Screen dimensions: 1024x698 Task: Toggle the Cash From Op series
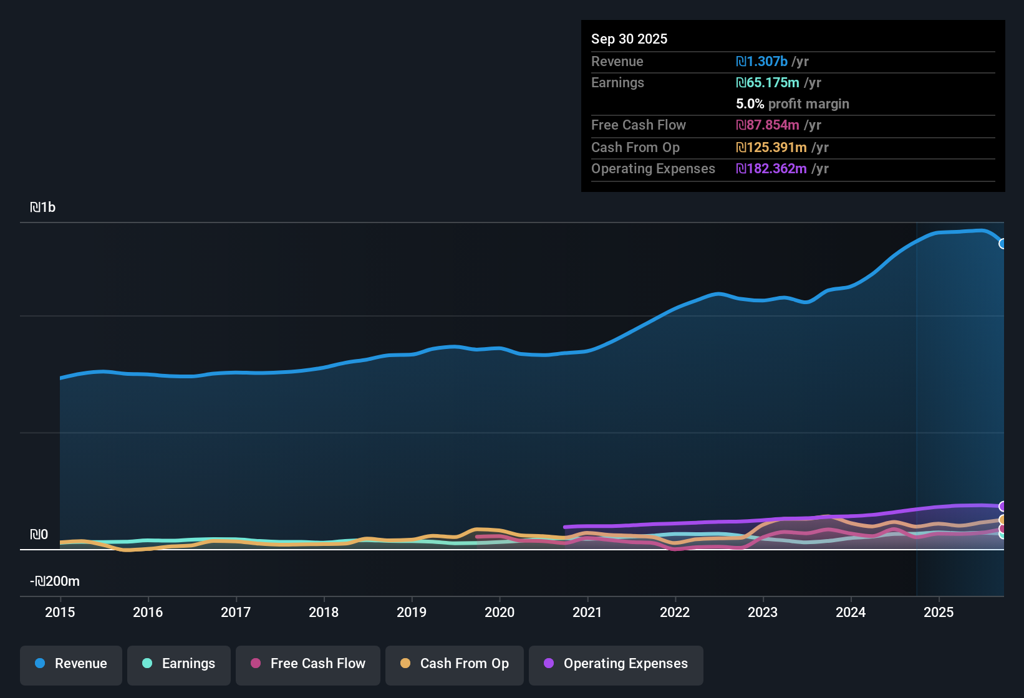point(454,664)
